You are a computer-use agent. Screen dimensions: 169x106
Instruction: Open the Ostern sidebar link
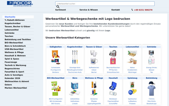point(18,85)
